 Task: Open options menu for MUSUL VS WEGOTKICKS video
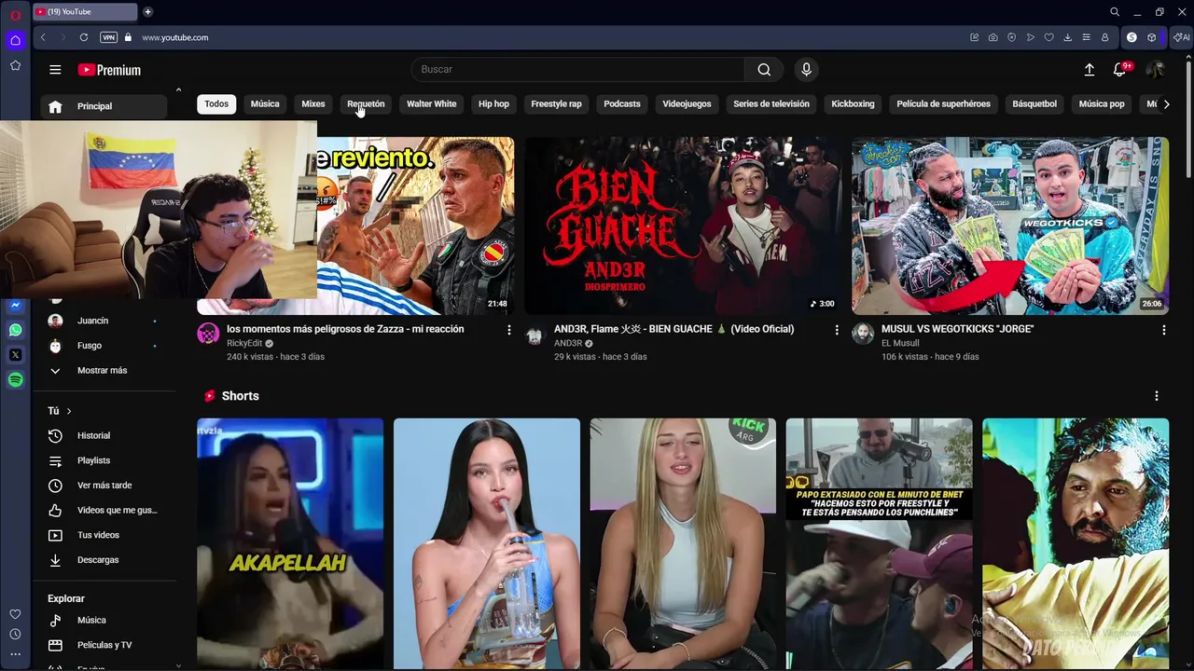(x=1163, y=330)
